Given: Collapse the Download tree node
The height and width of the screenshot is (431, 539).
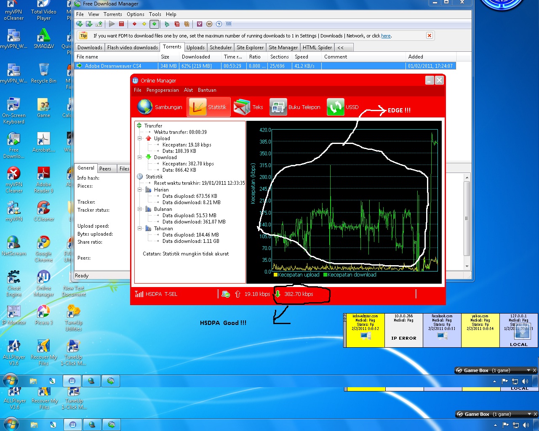Looking at the screenshot, I should coord(140,157).
